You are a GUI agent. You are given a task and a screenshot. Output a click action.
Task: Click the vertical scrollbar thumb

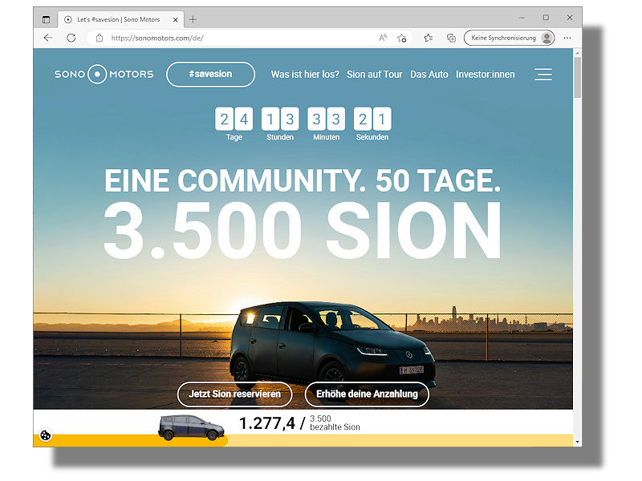pyautogui.click(x=577, y=77)
